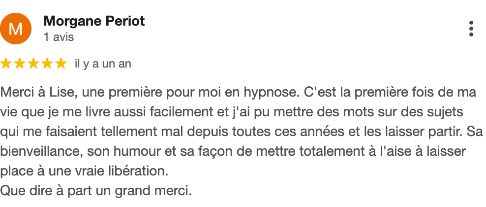Click the fifth yellow rating star
The image size is (486, 207).
click(60, 64)
